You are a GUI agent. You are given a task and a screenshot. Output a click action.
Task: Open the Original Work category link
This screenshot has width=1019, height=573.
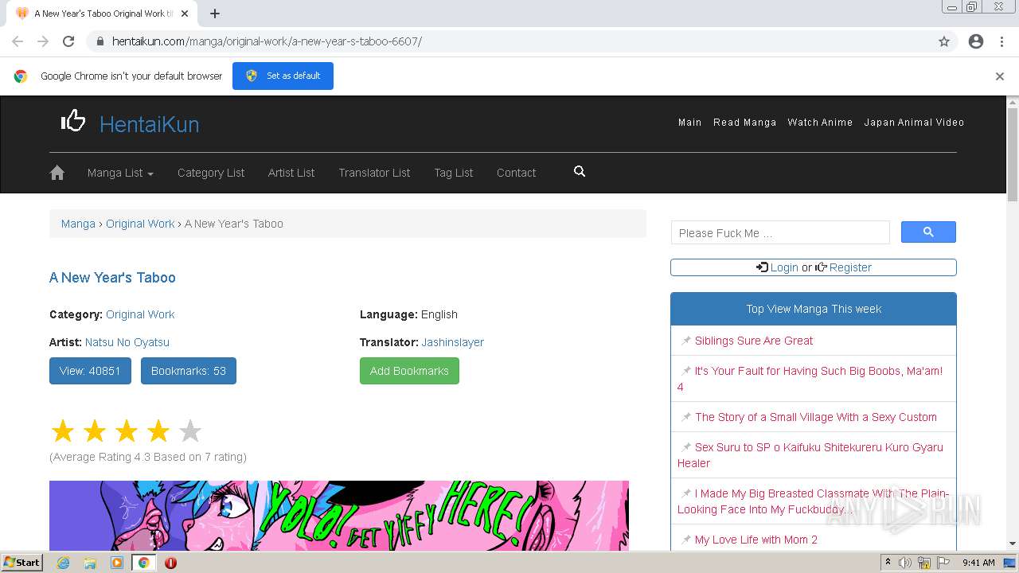pos(140,314)
